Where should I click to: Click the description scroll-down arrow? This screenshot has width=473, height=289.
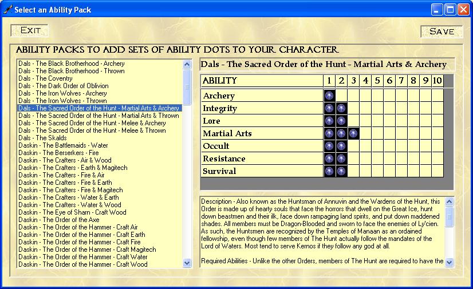[x=449, y=262]
